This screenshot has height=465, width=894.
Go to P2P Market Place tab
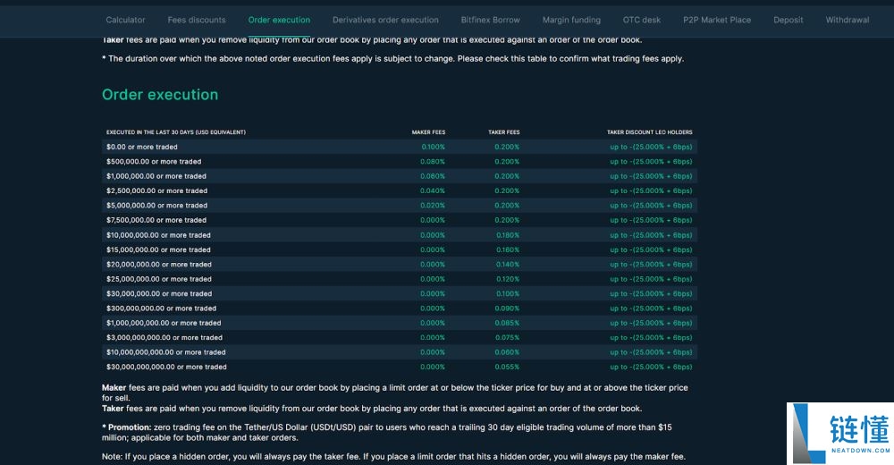coord(717,20)
